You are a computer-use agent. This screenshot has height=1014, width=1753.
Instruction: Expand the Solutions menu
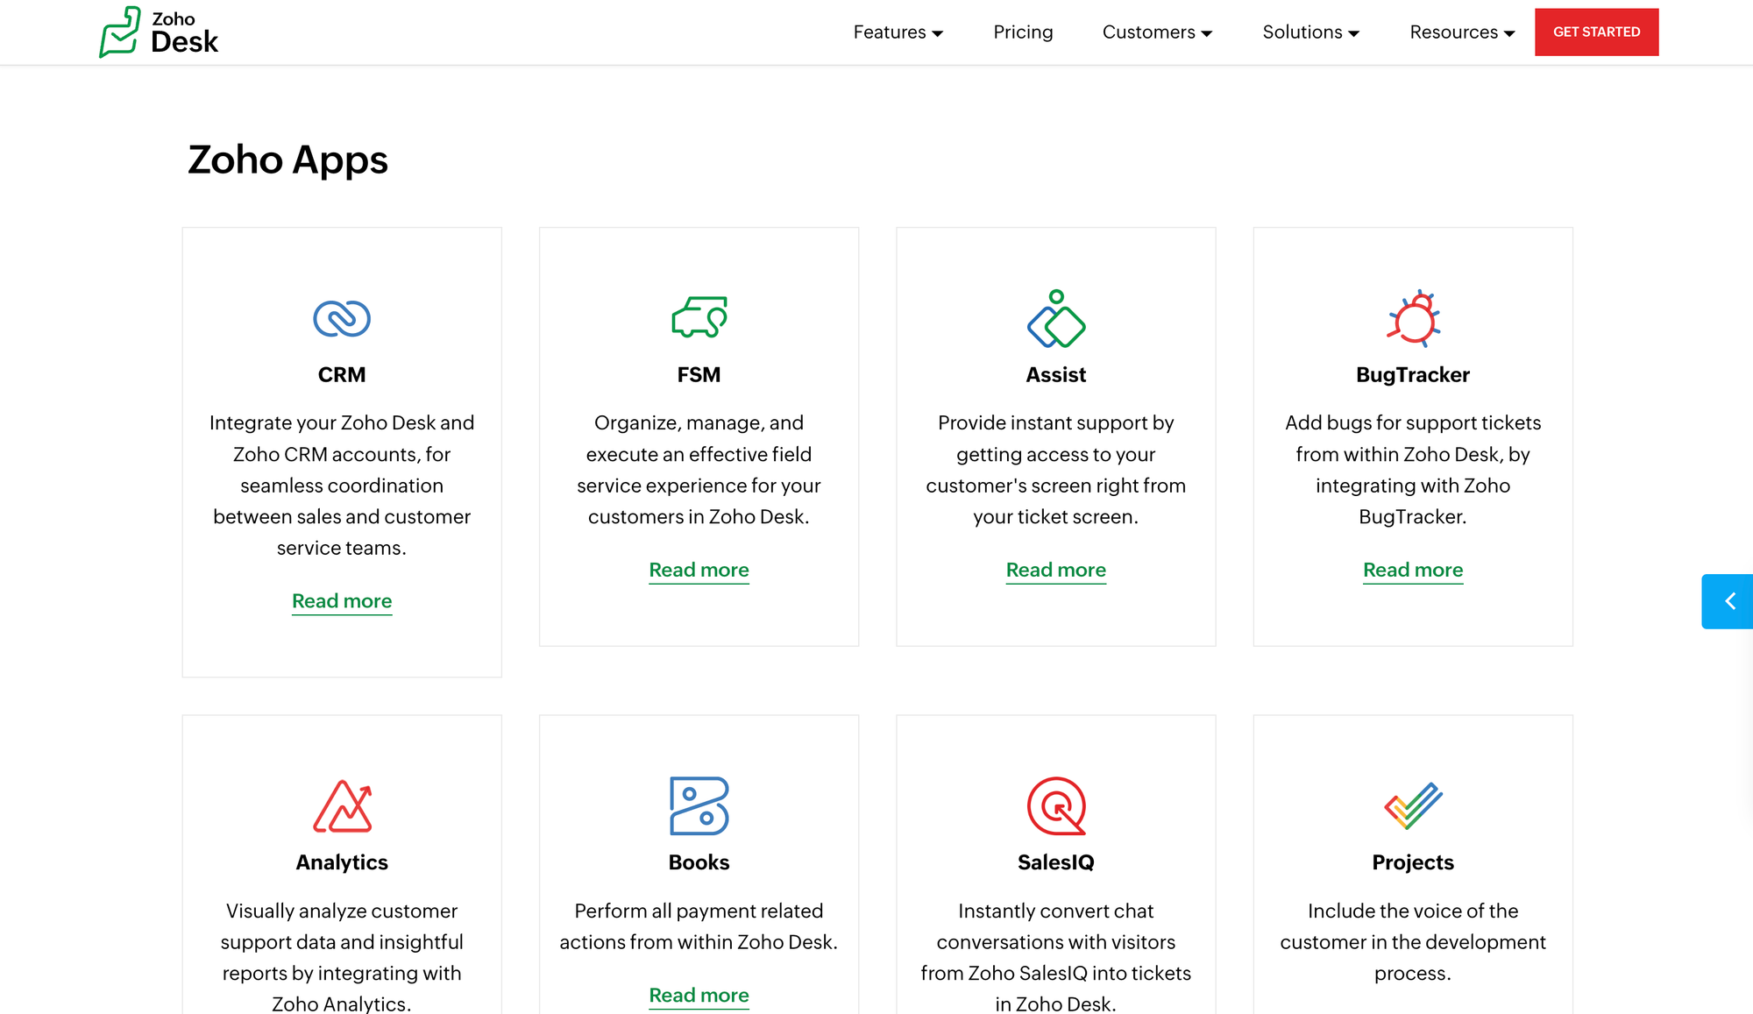[1309, 32]
